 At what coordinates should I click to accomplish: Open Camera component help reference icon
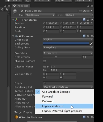tap(84, 36)
